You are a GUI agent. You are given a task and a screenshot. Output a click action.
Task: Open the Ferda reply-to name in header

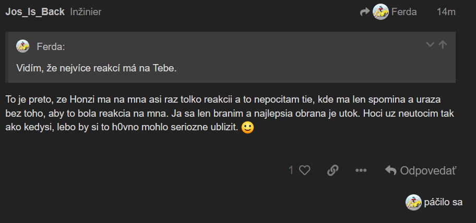click(404, 11)
